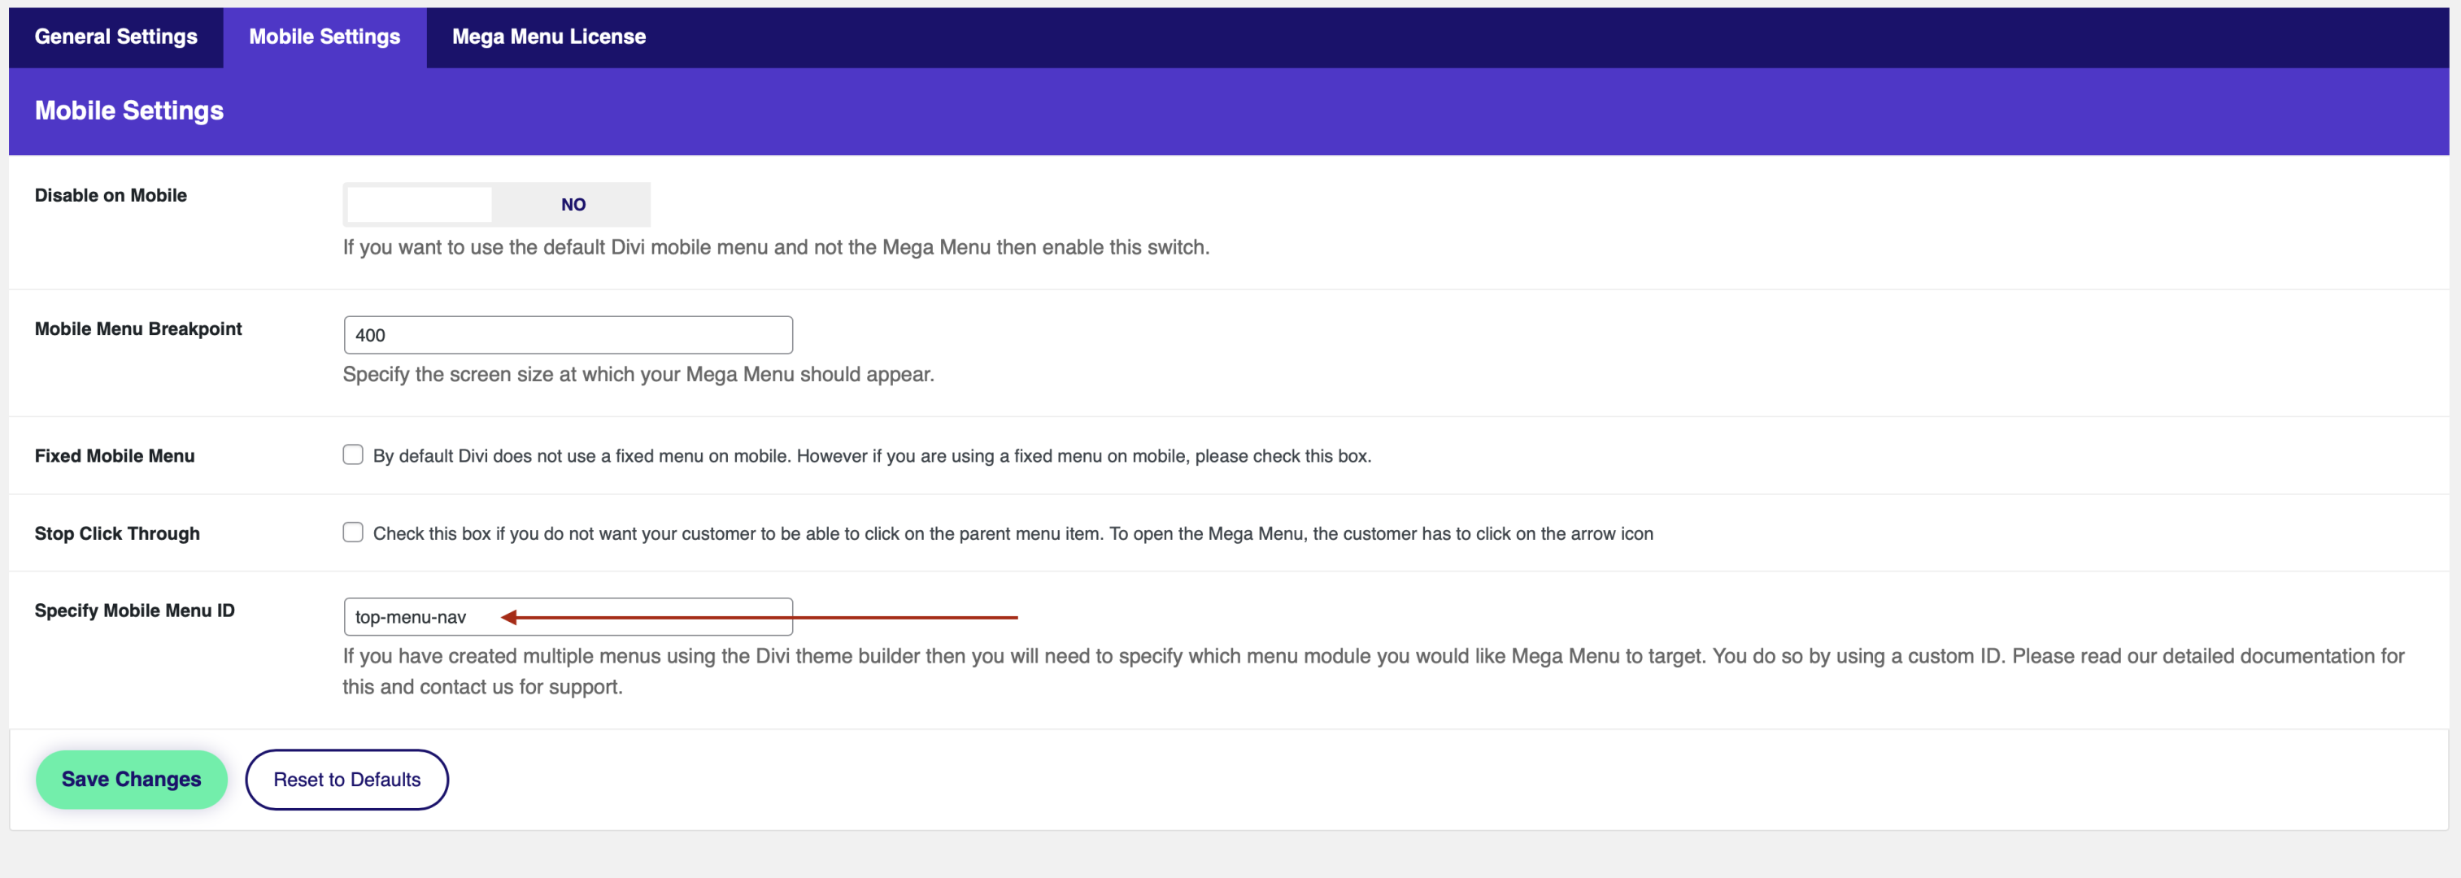Click Reset to Defaults button
The width and height of the screenshot is (2461, 878).
(x=346, y=780)
